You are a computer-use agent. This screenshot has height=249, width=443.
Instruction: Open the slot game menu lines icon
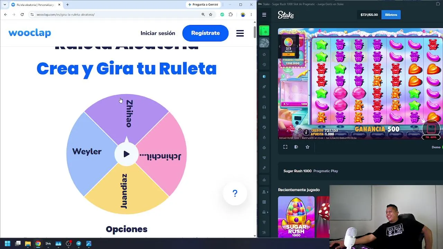300,130
